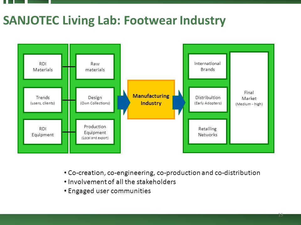Click the Distribuition (Early Adopters) box
The width and height of the screenshot is (301, 225).
[x=208, y=100]
